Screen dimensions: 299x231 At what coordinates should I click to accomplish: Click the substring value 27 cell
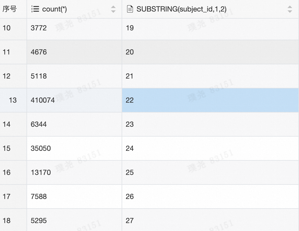(130, 221)
